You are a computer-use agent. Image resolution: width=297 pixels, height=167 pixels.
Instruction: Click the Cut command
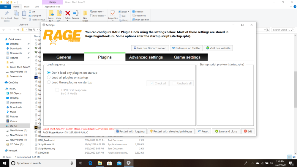tap(32, 12)
